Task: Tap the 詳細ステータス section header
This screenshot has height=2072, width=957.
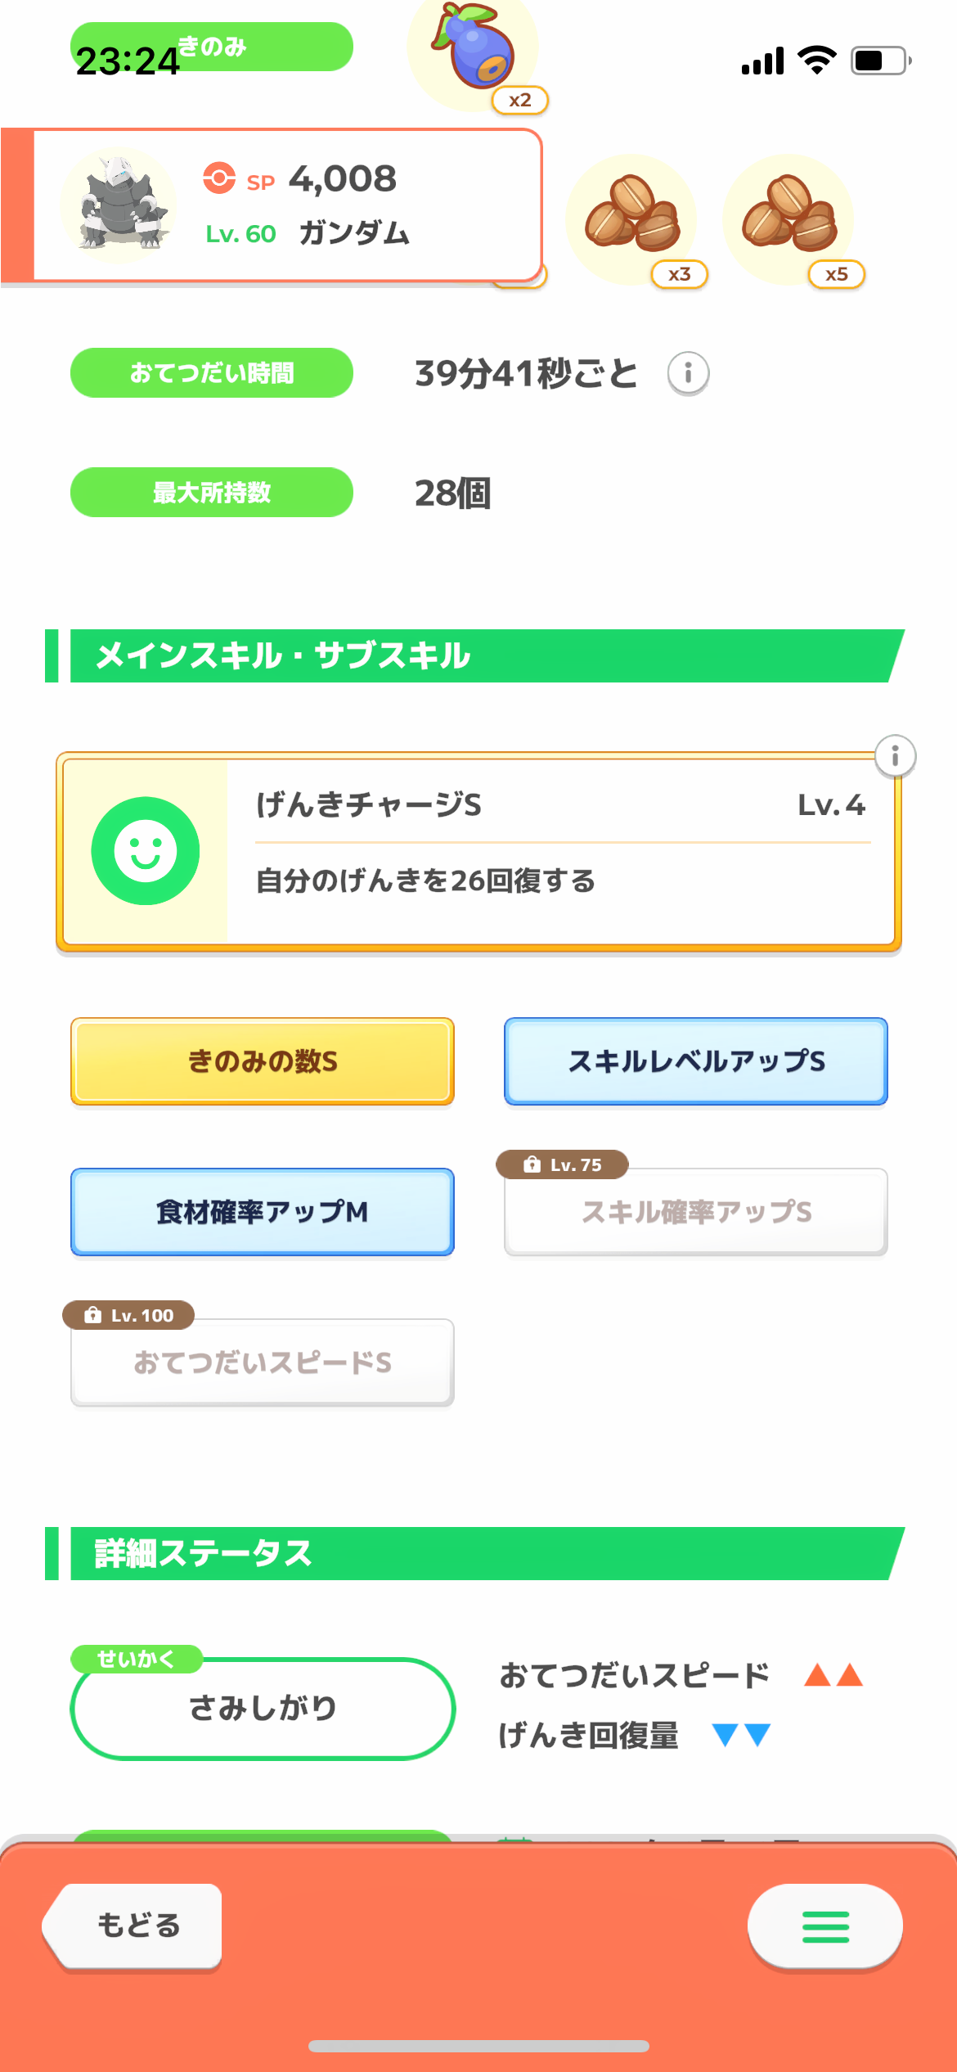Action: (474, 1553)
